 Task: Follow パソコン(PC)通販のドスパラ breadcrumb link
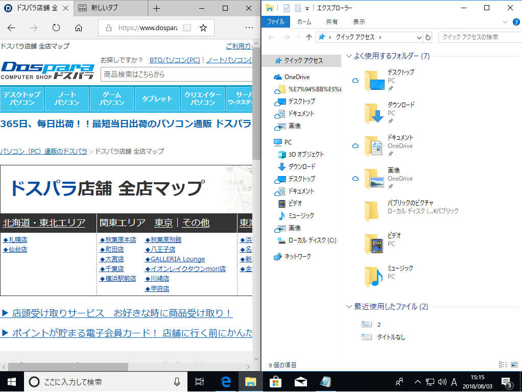(43, 152)
